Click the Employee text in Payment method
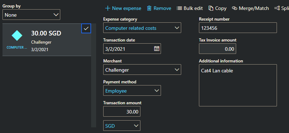The image size is (289, 133). (x=116, y=91)
